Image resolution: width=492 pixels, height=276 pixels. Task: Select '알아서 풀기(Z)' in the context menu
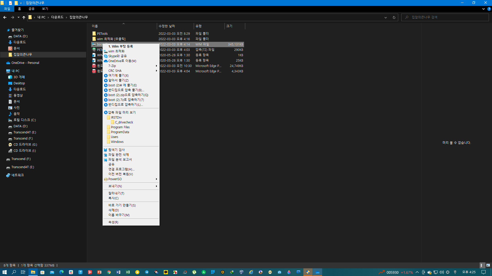point(131,80)
